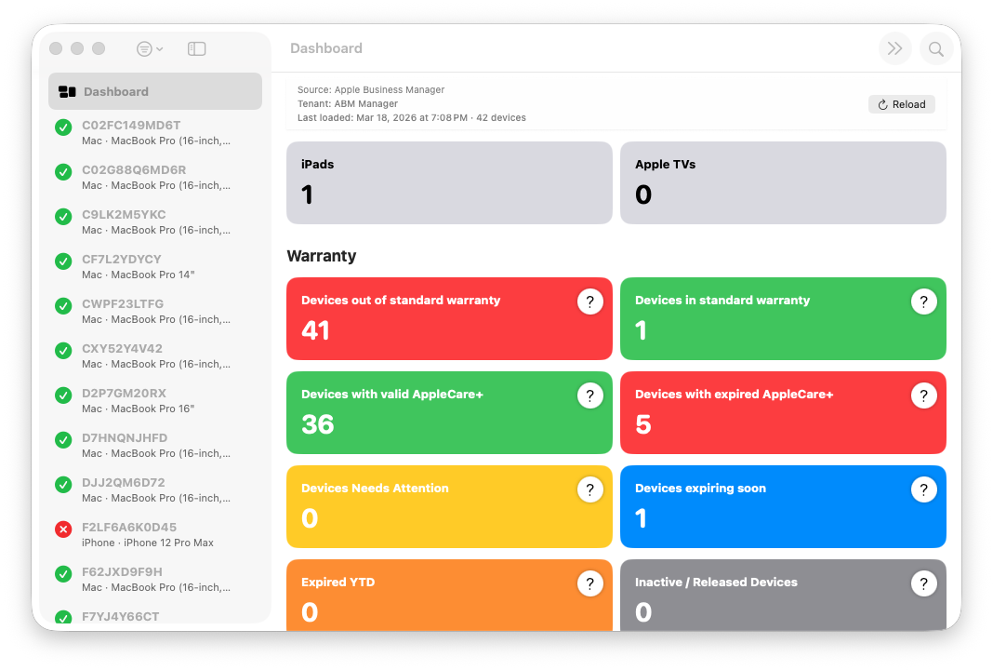Click the Reload button
The height and width of the screenshot is (670, 993).
pyautogui.click(x=901, y=103)
